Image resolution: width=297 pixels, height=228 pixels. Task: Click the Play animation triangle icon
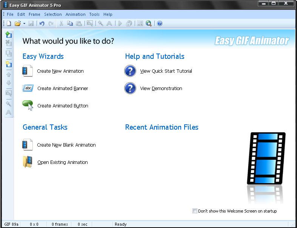[x=120, y=23]
